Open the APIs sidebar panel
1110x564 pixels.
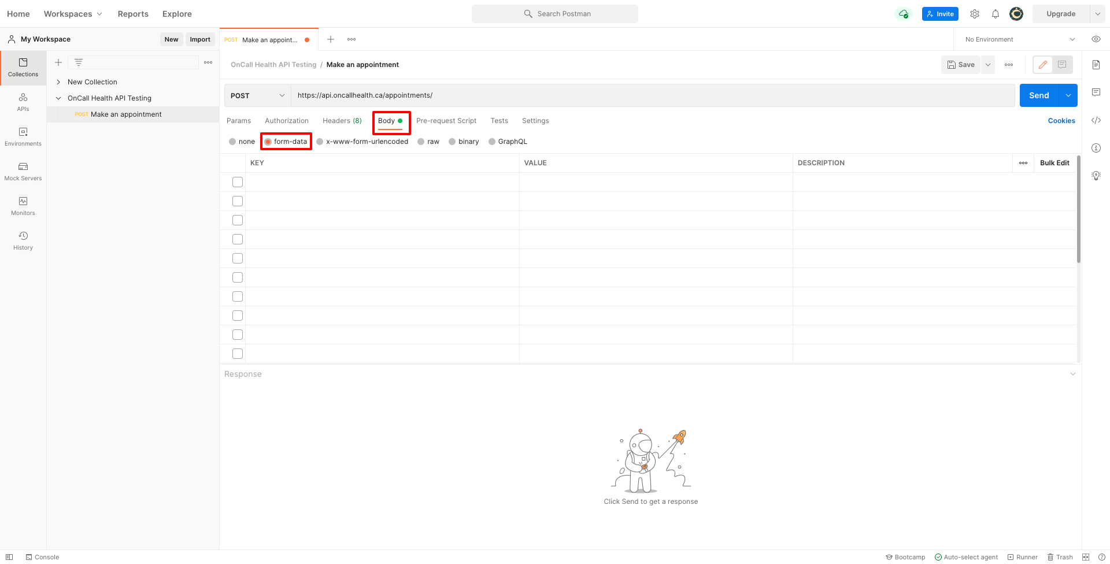(23, 102)
